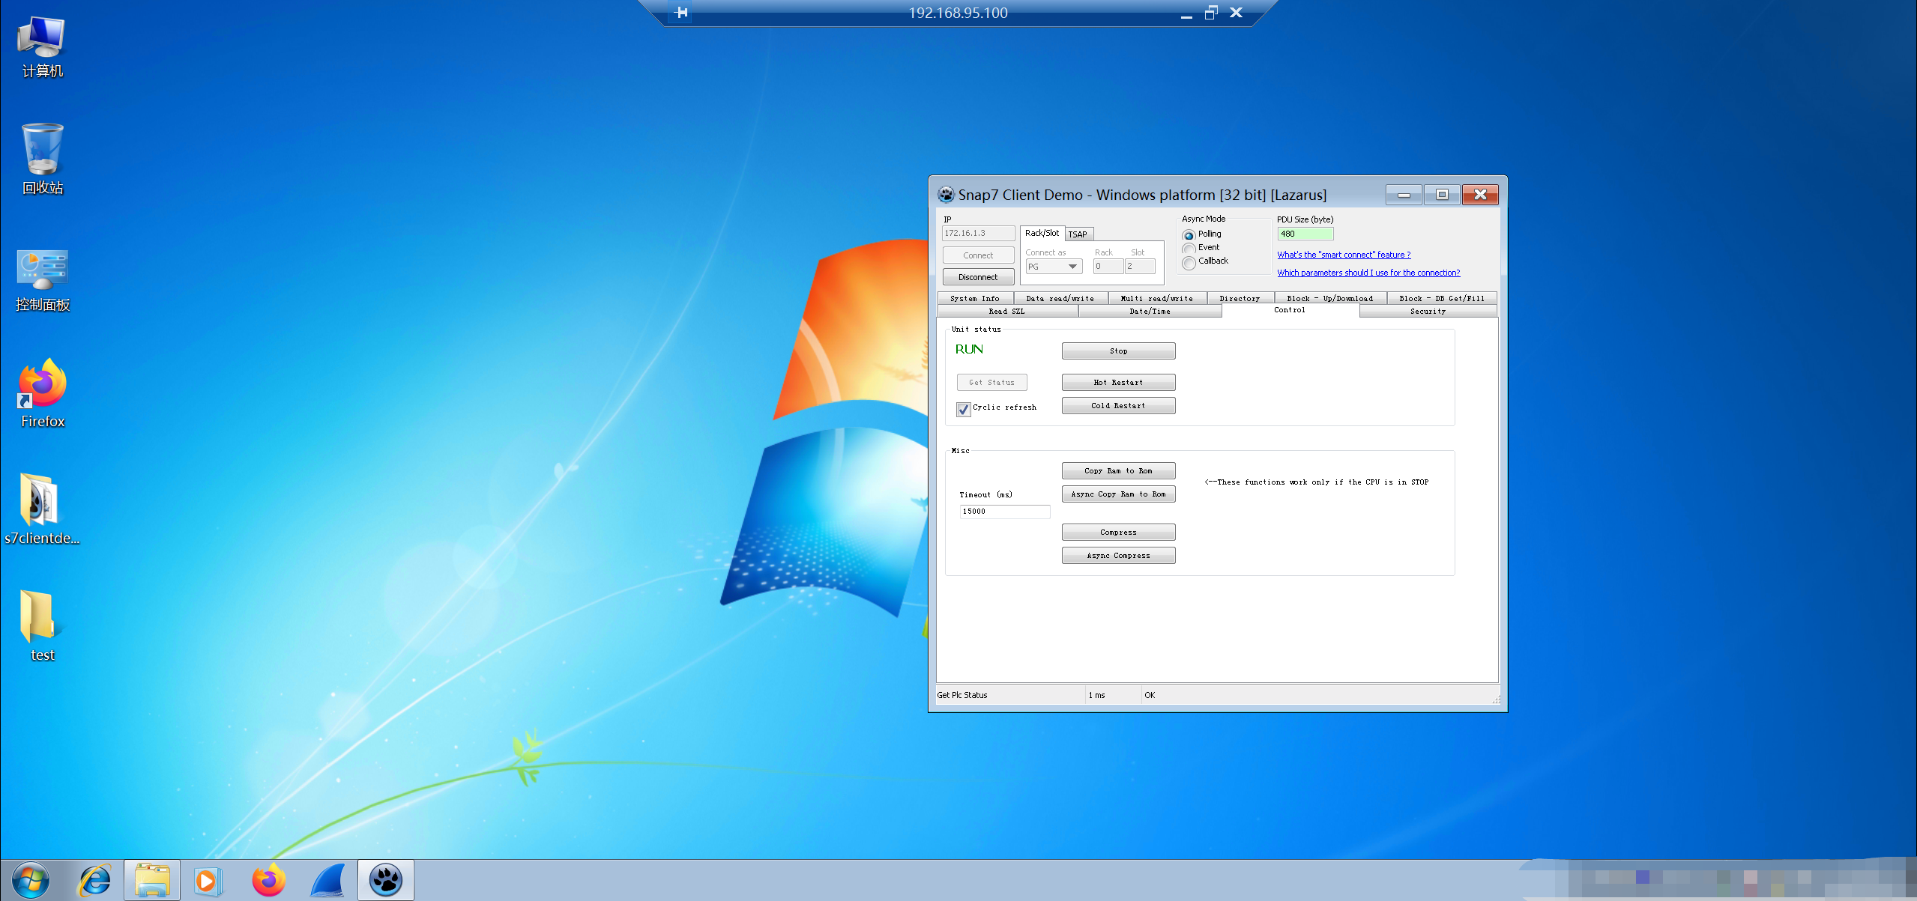Close the 192.168.95.100 remote session
The width and height of the screenshot is (1917, 901).
(x=1237, y=13)
